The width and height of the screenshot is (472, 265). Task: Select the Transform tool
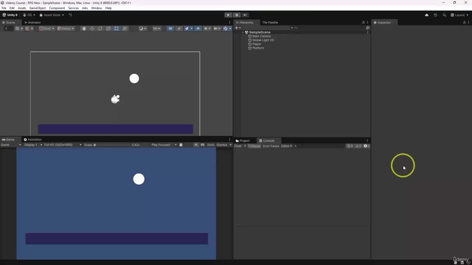[x=125, y=28]
